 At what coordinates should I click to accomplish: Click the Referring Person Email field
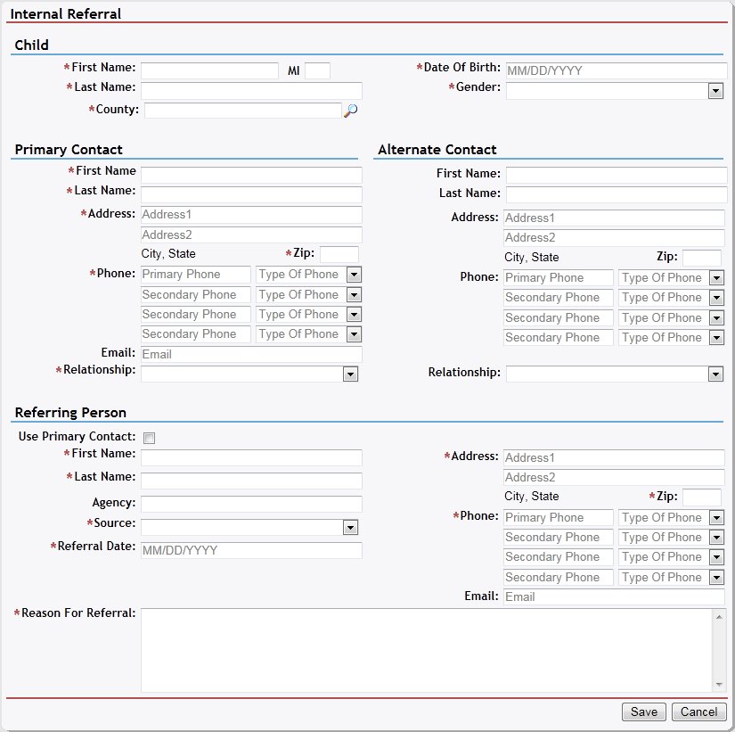click(x=614, y=596)
